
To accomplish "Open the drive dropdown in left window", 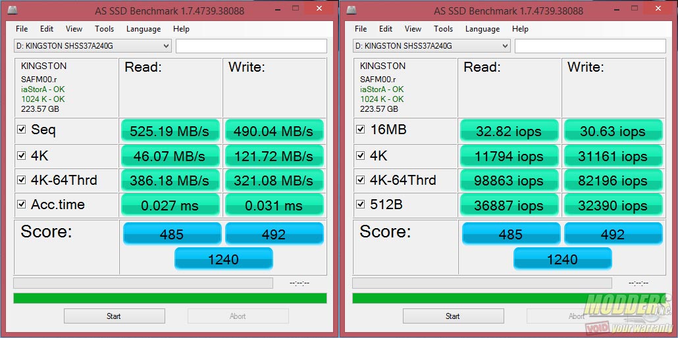I will [x=93, y=46].
